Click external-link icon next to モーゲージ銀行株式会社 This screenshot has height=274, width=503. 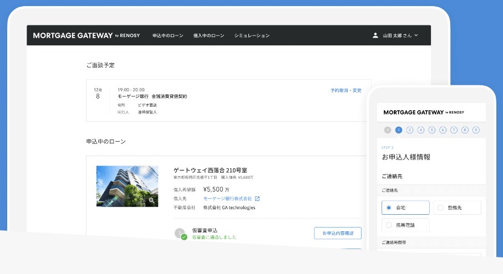click(257, 199)
